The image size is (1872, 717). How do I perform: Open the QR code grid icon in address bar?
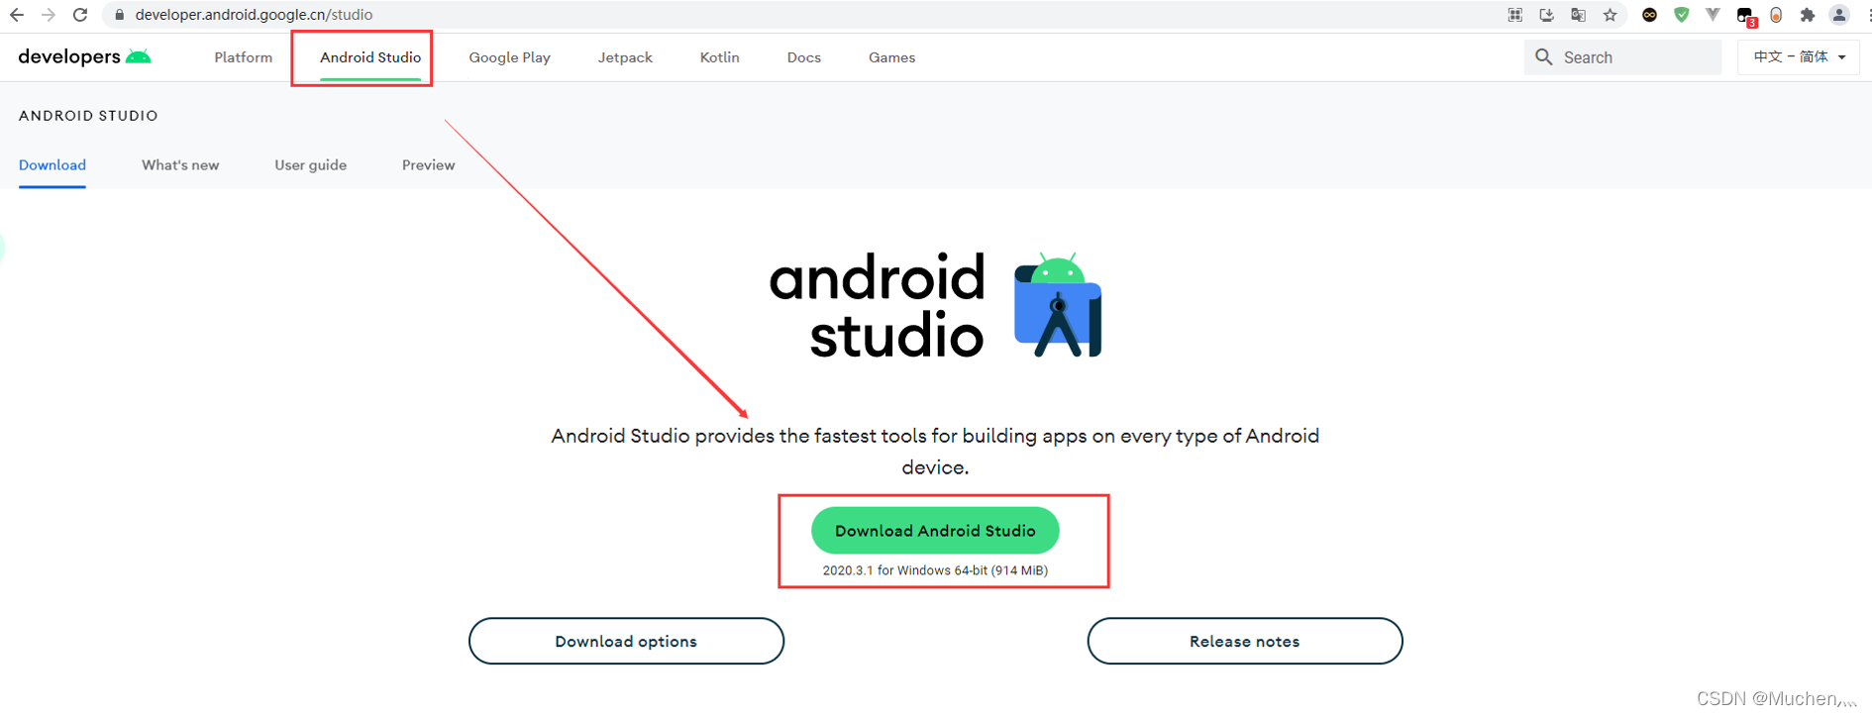[1515, 15]
